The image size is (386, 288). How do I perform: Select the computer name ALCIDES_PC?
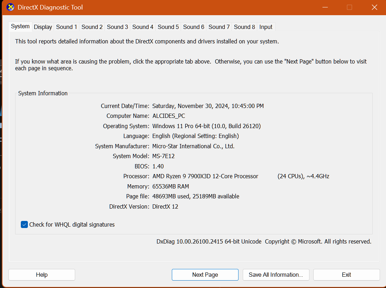[x=169, y=116]
